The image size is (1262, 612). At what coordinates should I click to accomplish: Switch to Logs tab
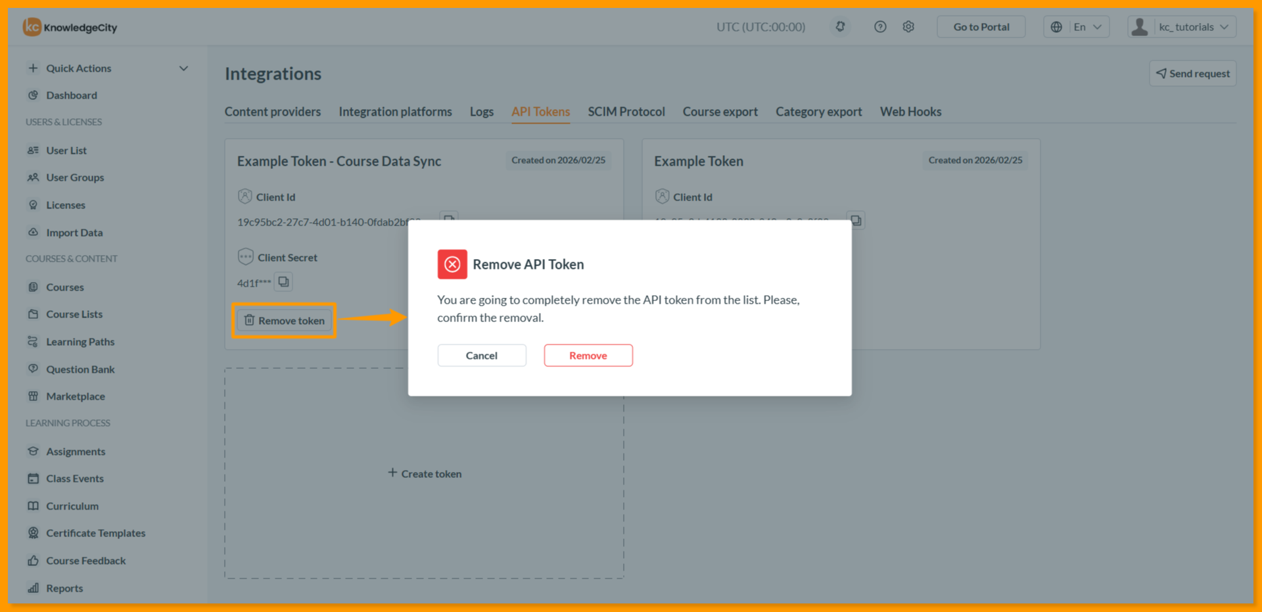coord(482,112)
